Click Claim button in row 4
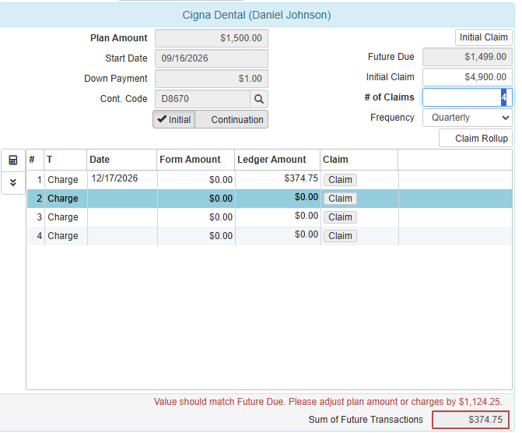The height and width of the screenshot is (433, 522). click(x=340, y=236)
